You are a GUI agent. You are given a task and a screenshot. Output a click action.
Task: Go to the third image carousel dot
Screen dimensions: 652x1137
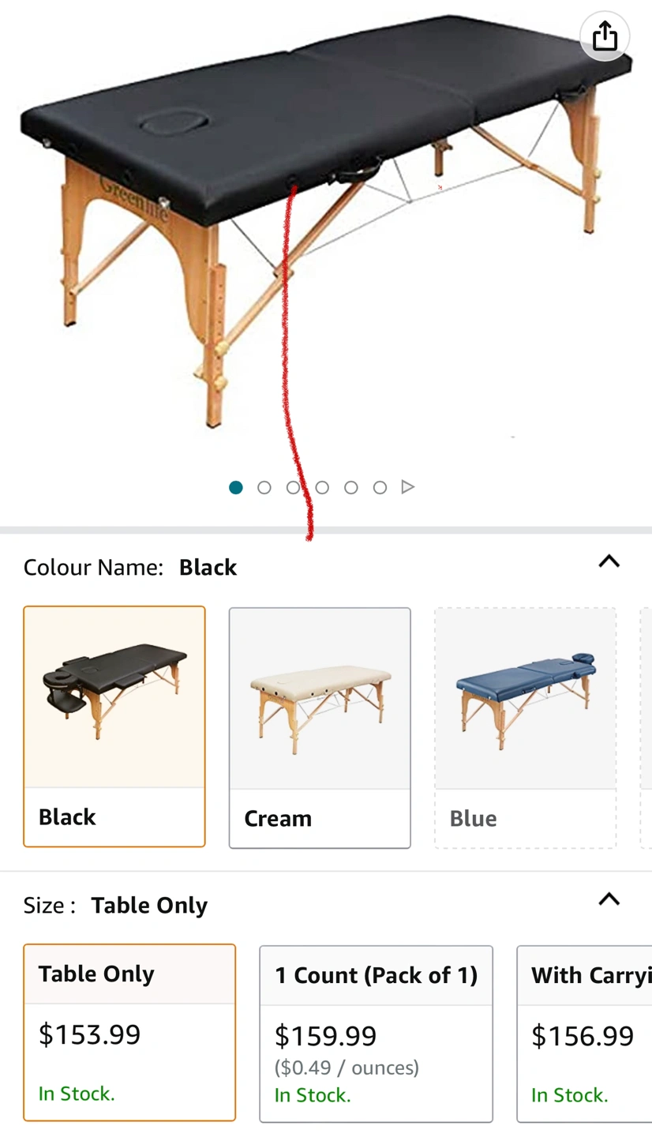pos(293,487)
